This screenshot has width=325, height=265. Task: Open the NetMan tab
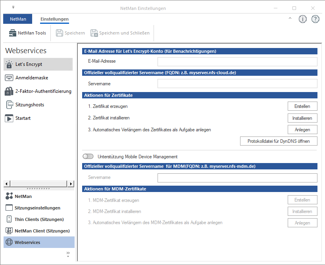click(x=17, y=19)
